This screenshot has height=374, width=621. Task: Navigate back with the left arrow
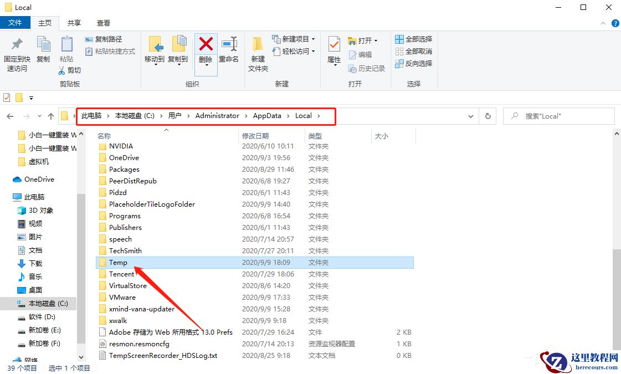pyautogui.click(x=10, y=116)
